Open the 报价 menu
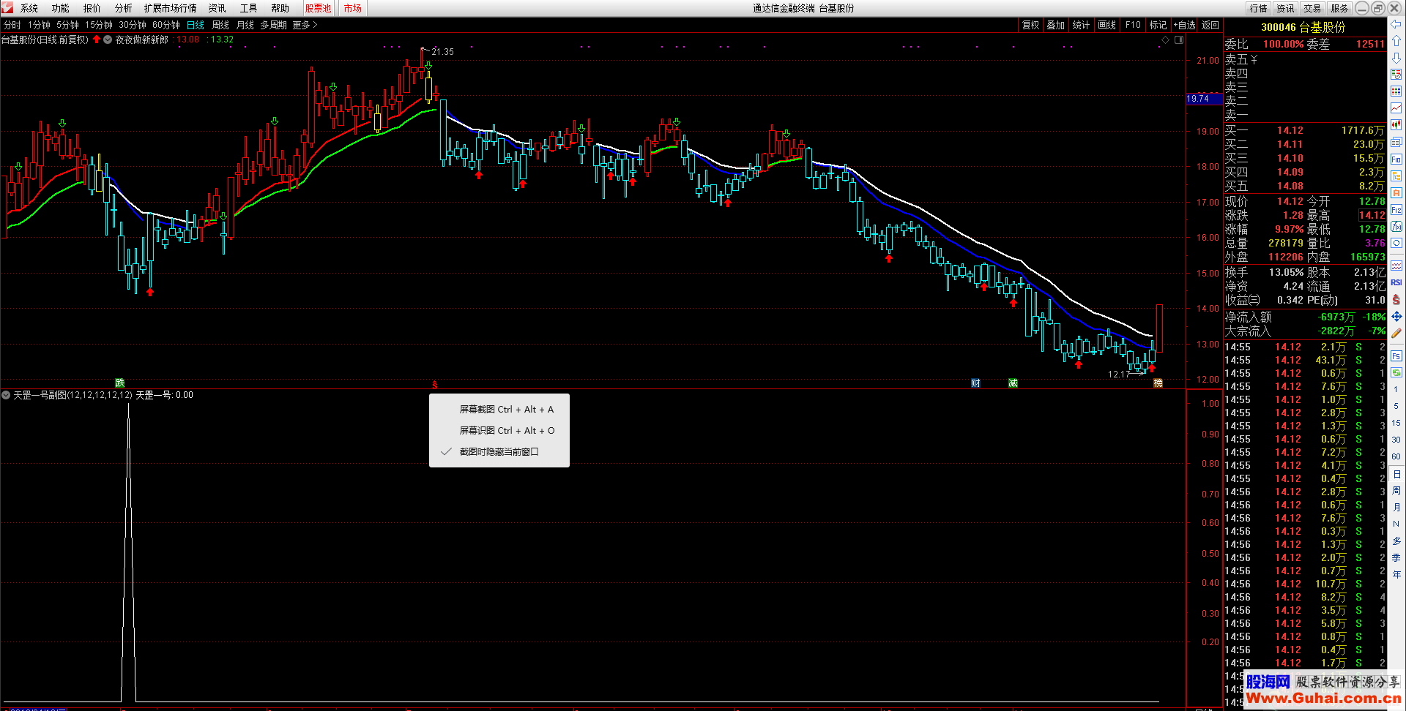The height and width of the screenshot is (711, 1406). 92,8
